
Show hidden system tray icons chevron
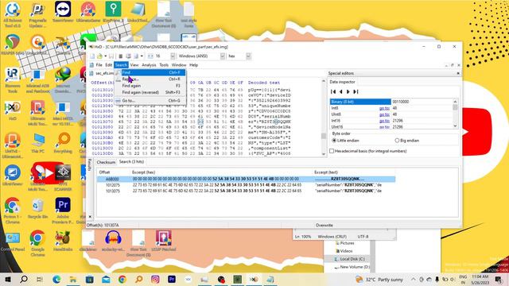pyautogui.click(x=413, y=279)
